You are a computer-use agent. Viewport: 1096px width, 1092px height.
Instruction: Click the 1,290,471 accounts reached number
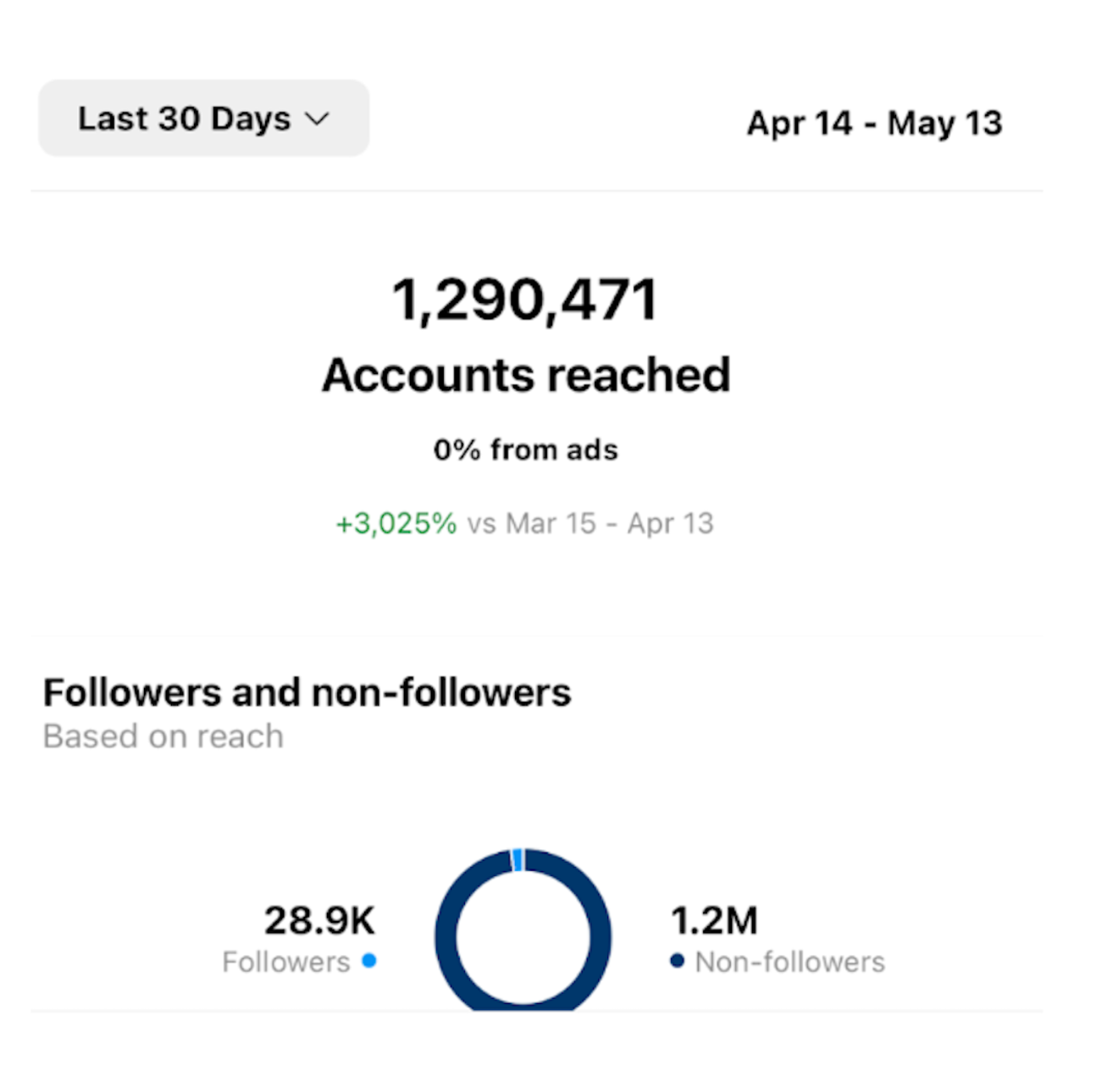pyautogui.click(x=524, y=300)
